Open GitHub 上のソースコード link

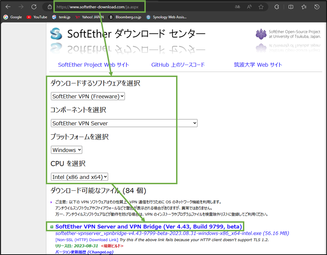click(x=178, y=65)
